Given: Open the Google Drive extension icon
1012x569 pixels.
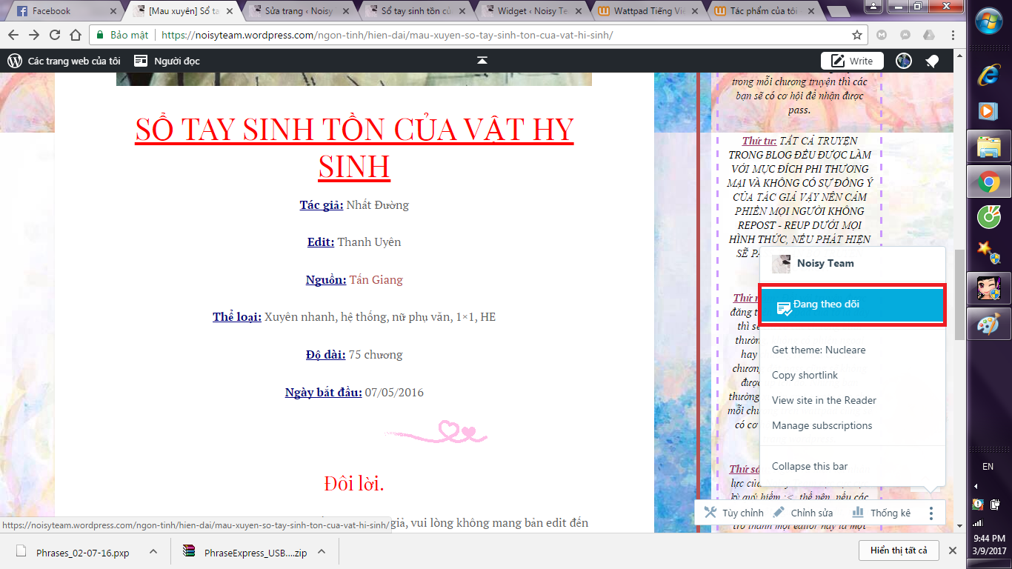Looking at the screenshot, I should (929, 35).
